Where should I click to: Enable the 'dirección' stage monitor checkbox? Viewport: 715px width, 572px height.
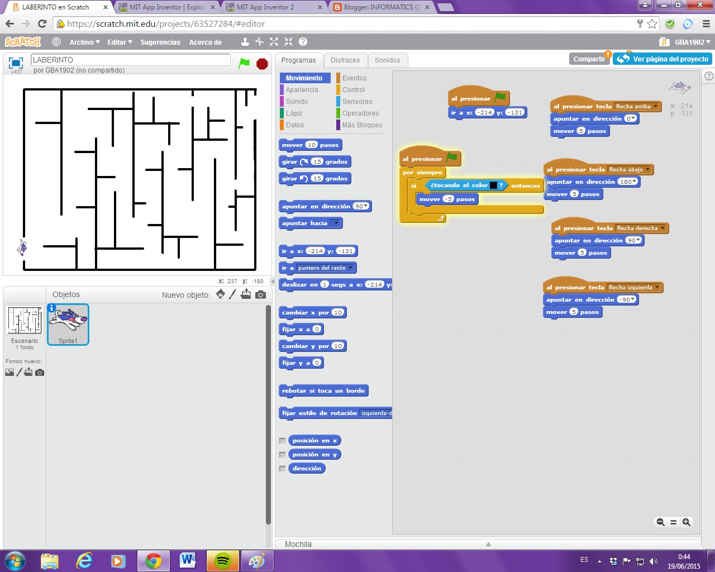pyautogui.click(x=283, y=469)
